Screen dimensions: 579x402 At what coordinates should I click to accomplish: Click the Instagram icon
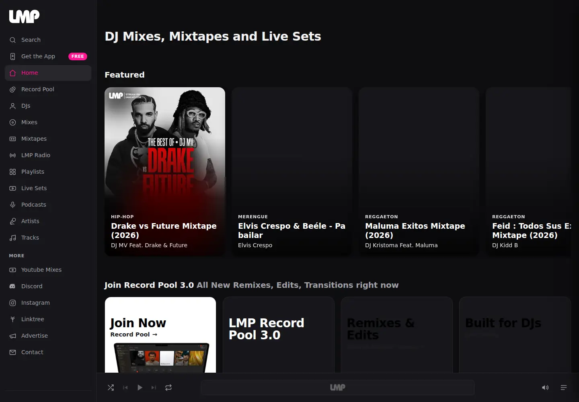pos(13,303)
